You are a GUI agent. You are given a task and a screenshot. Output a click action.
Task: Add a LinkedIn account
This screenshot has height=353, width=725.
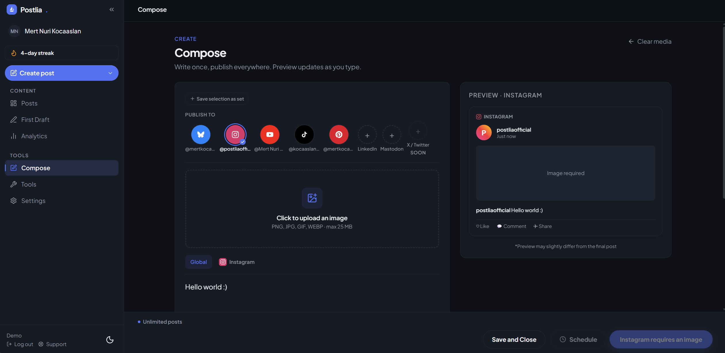click(x=367, y=135)
